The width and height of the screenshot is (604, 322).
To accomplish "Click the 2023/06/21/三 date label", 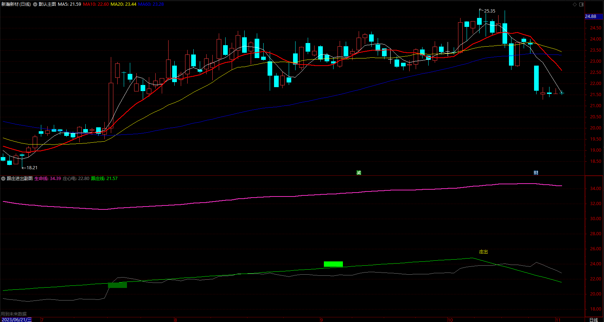I will coord(16,319).
